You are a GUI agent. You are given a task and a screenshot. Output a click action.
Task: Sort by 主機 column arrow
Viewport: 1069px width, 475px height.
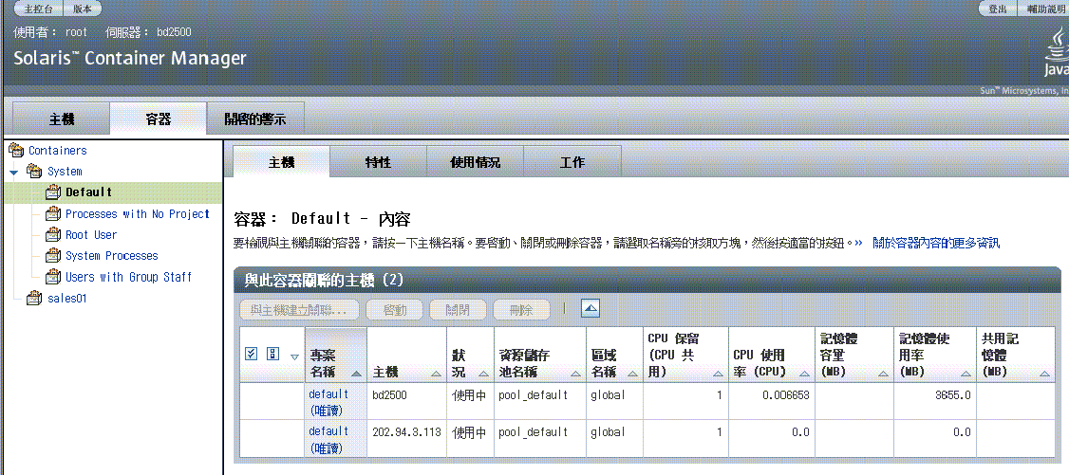click(x=437, y=374)
